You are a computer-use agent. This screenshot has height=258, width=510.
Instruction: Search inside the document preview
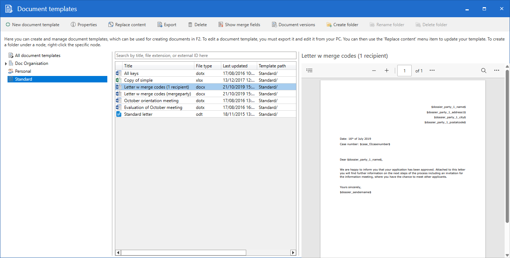coord(483,71)
